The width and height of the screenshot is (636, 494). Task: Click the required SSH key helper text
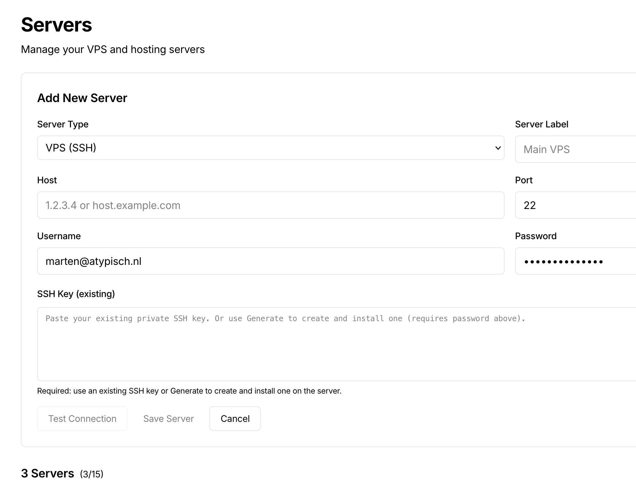pos(190,391)
